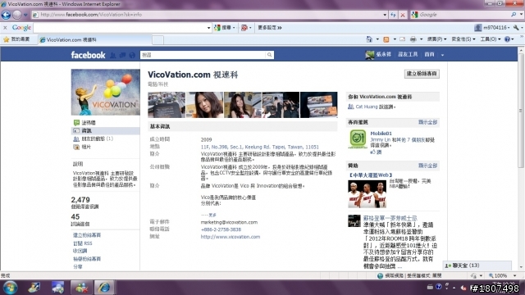
Task: Open the m9704116 Google account dropdown
Action: 492,27
